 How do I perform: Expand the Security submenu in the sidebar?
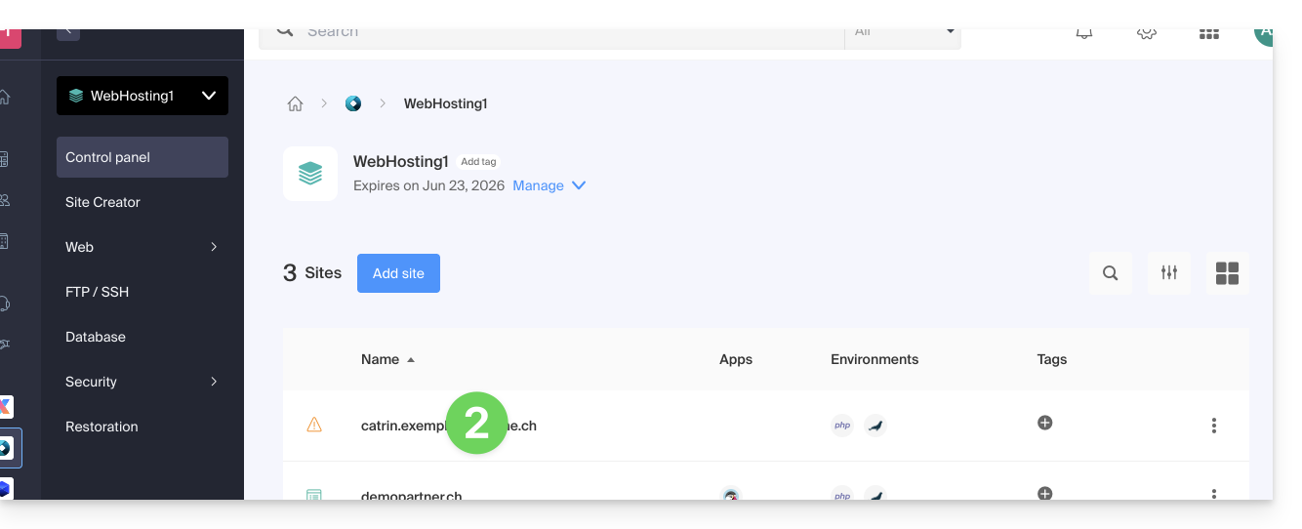click(142, 382)
